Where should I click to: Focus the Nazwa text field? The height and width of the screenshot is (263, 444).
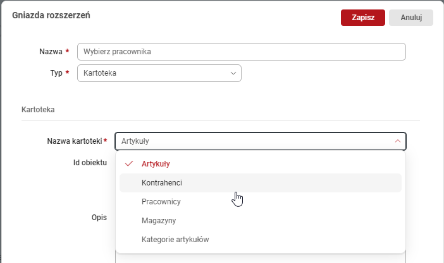click(x=240, y=52)
